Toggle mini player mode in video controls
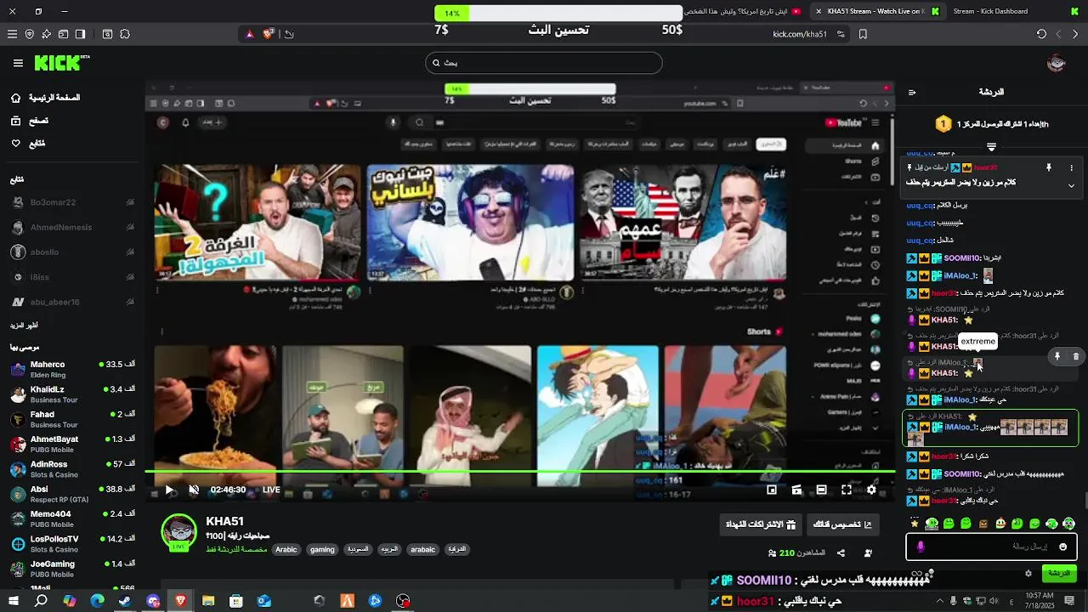This screenshot has width=1088, height=612. click(x=772, y=490)
